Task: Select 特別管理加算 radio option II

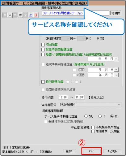Action: [77, 82]
